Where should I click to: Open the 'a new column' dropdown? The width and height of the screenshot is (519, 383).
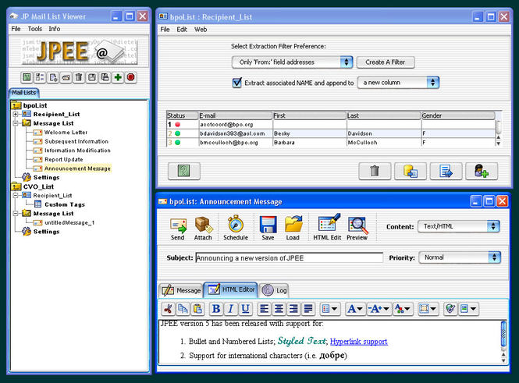pos(398,83)
